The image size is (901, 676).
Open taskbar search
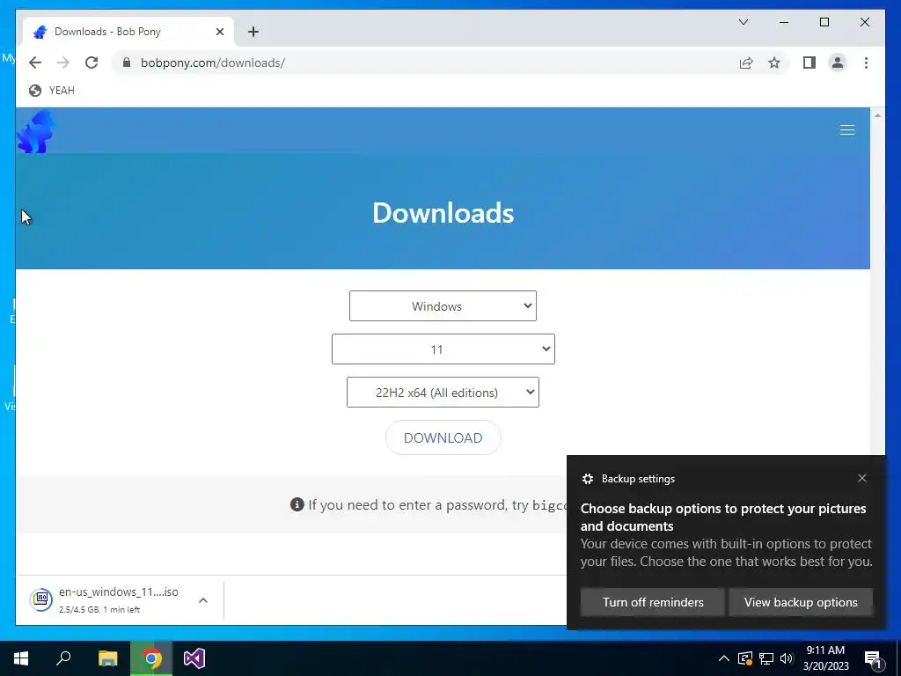pos(63,658)
